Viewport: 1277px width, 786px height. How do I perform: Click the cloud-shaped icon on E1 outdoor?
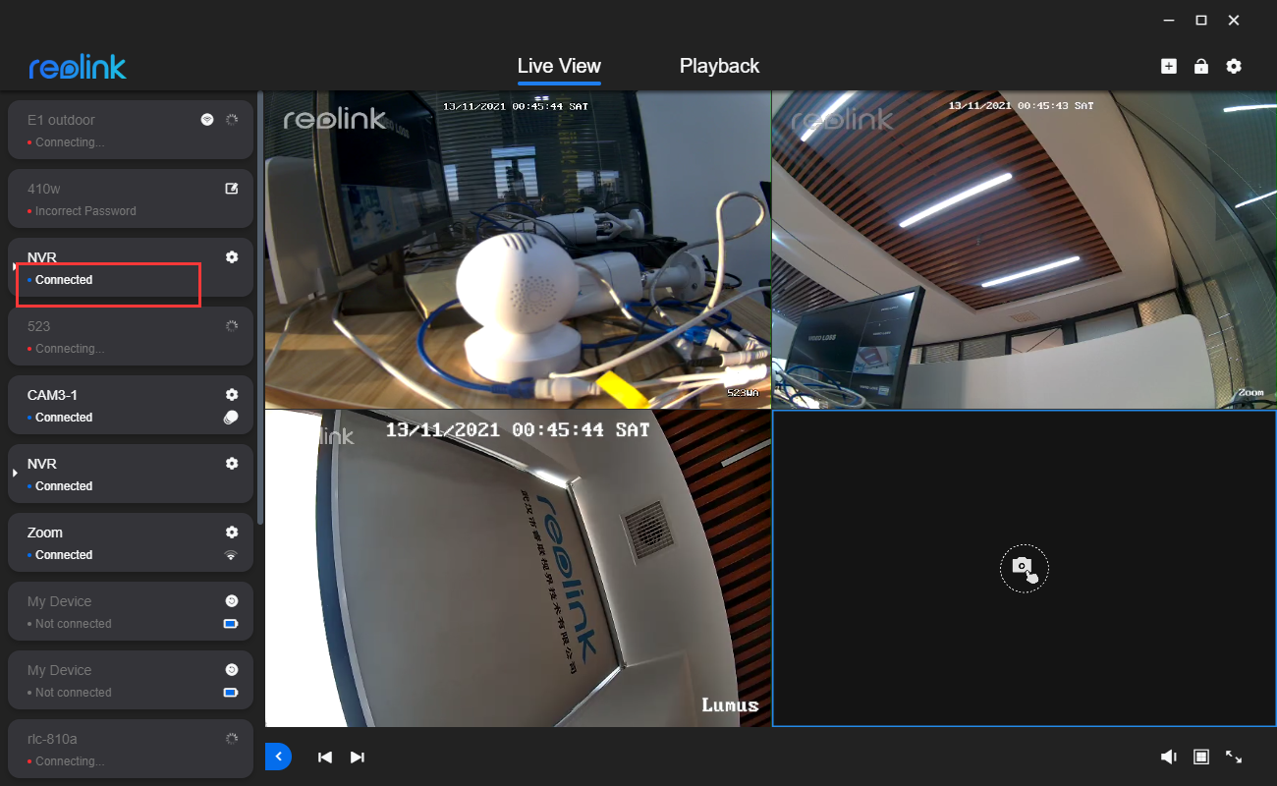tap(207, 119)
